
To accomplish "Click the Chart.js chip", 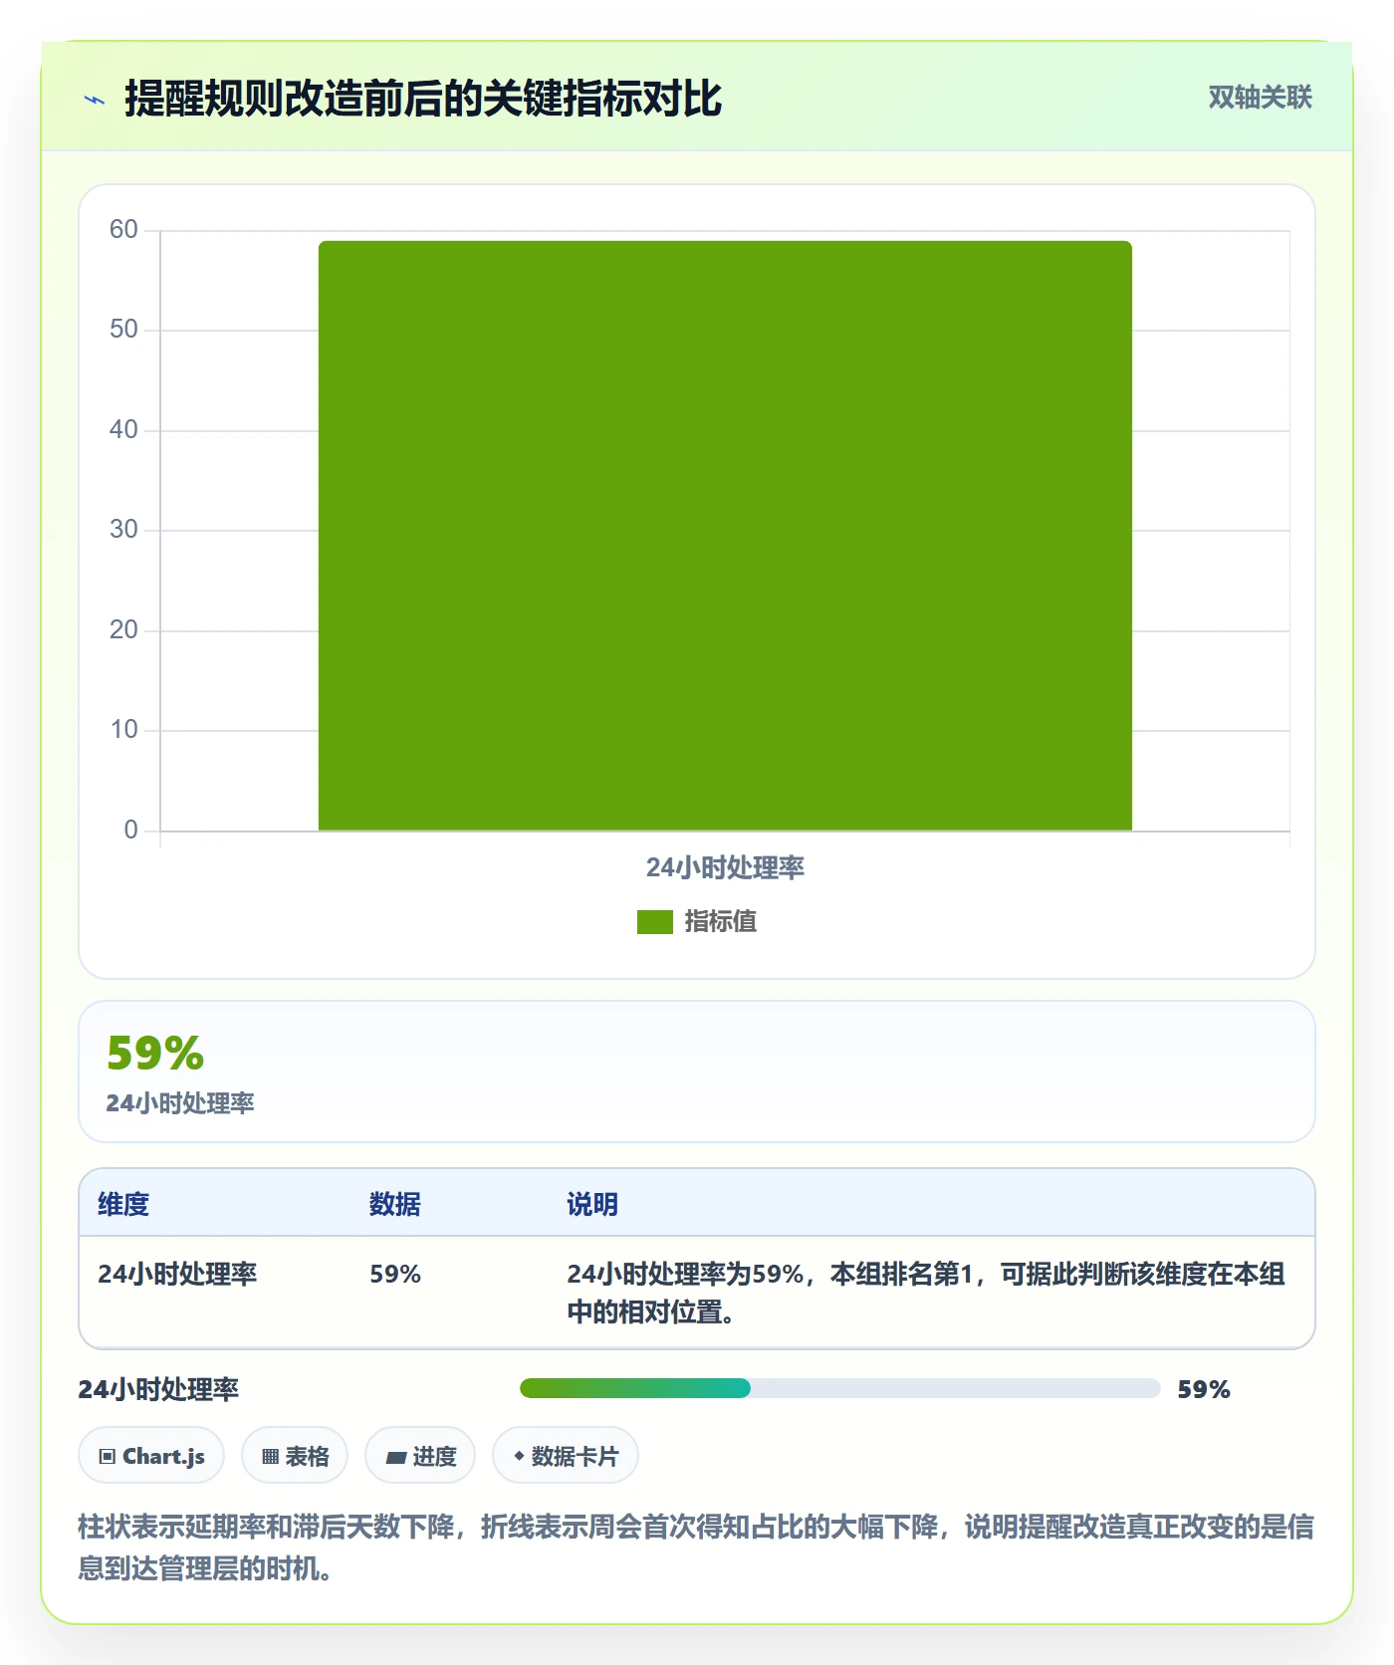I will click(151, 1456).
